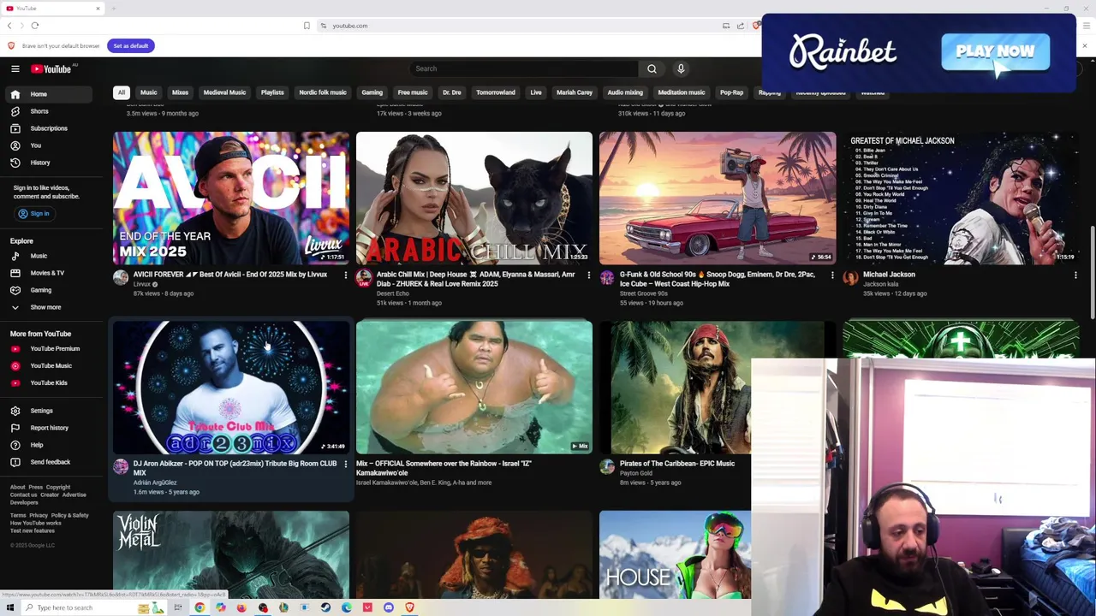This screenshot has width=1096, height=616.
Task: Select the Mixes filter chip
Action: click(x=180, y=92)
